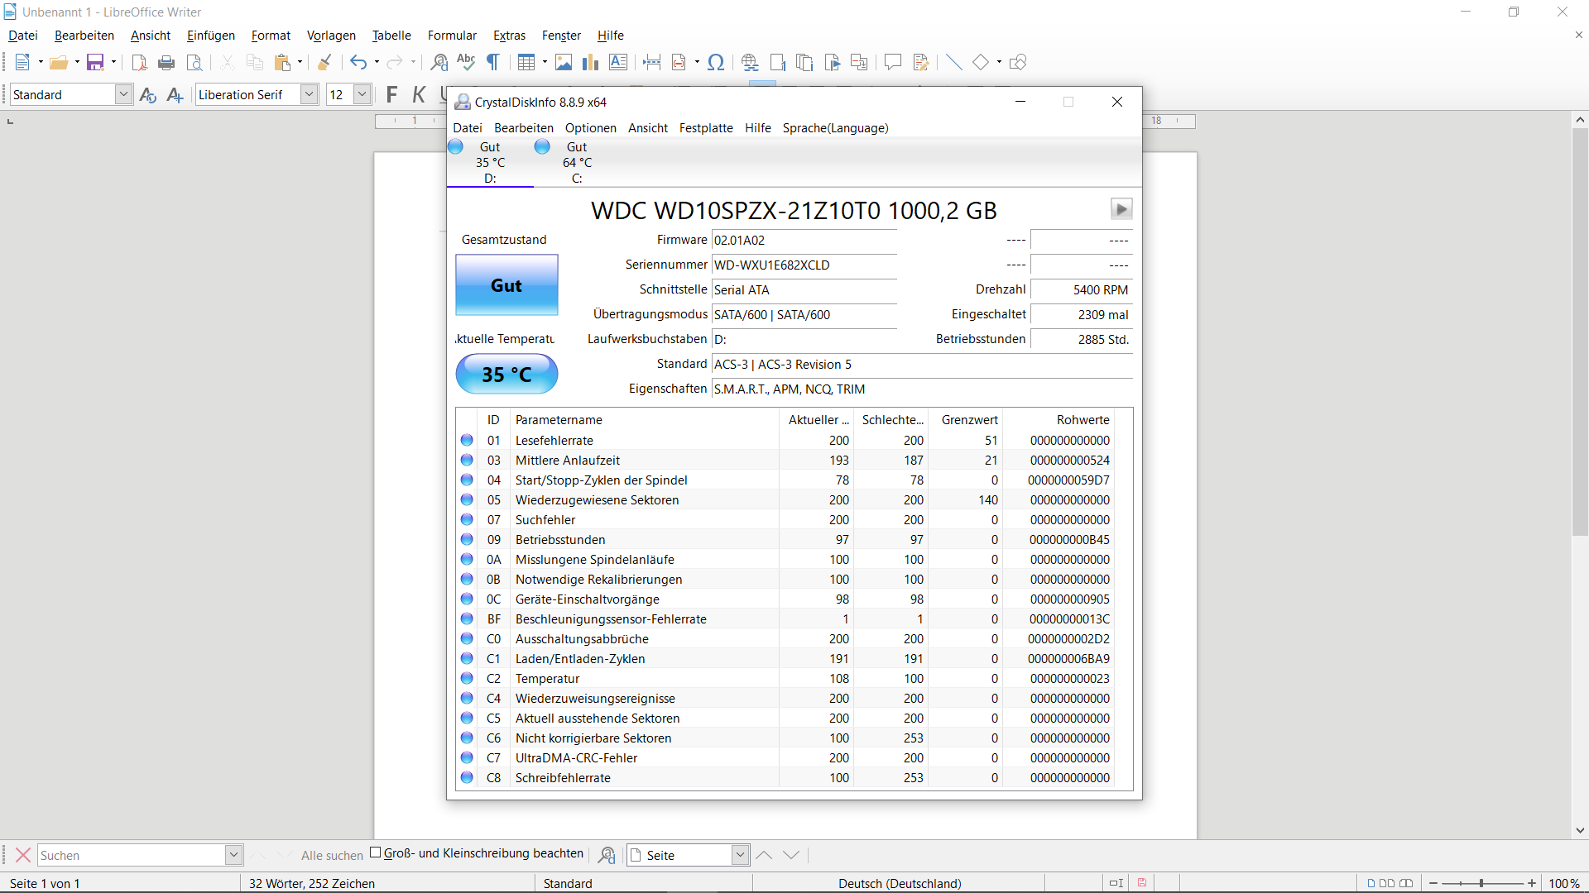
Task: Select the D: drive tab with 35 °C
Action: click(490, 163)
